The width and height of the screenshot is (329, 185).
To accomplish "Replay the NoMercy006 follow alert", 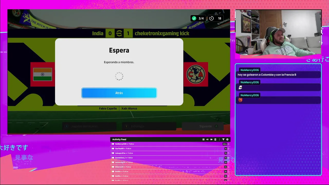I will pyautogui.click(x=228, y=144).
